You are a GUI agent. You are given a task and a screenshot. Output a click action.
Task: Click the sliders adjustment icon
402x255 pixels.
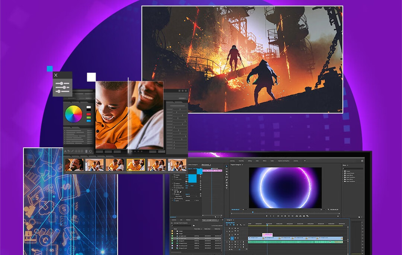(x=62, y=87)
